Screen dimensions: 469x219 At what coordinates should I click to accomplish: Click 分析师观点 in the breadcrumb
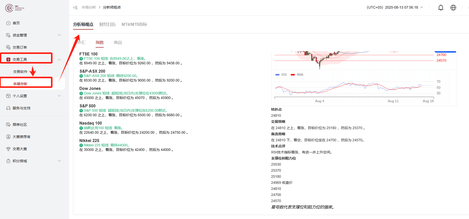112,7
